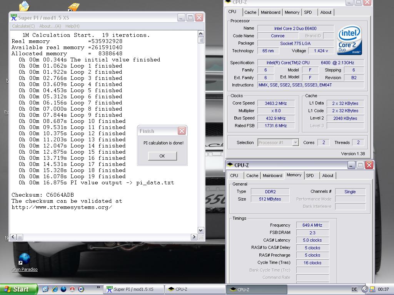The height and width of the screenshot is (295, 394).
Task: Click the Core Speed value 3463.2 MHz
Action: pos(275,103)
